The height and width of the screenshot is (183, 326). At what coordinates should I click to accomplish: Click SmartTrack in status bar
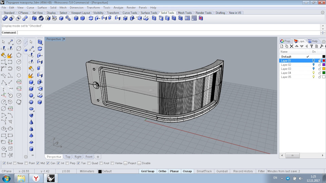pyautogui.click(x=204, y=171)
